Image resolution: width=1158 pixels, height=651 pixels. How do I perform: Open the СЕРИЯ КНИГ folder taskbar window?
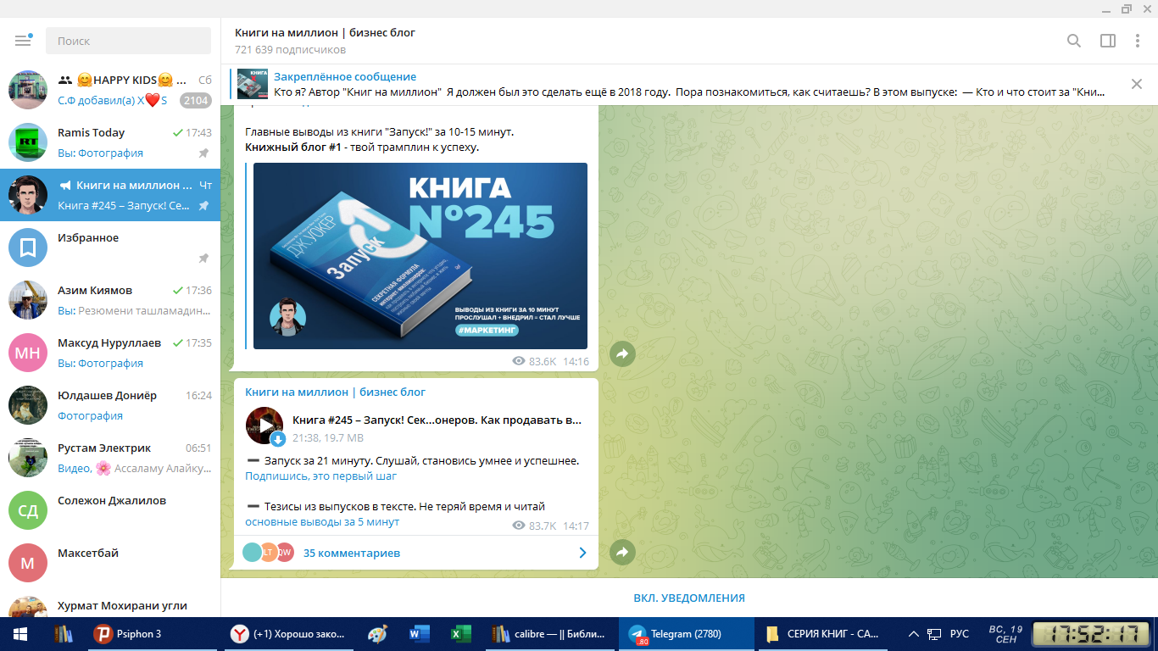pos(823,634)
